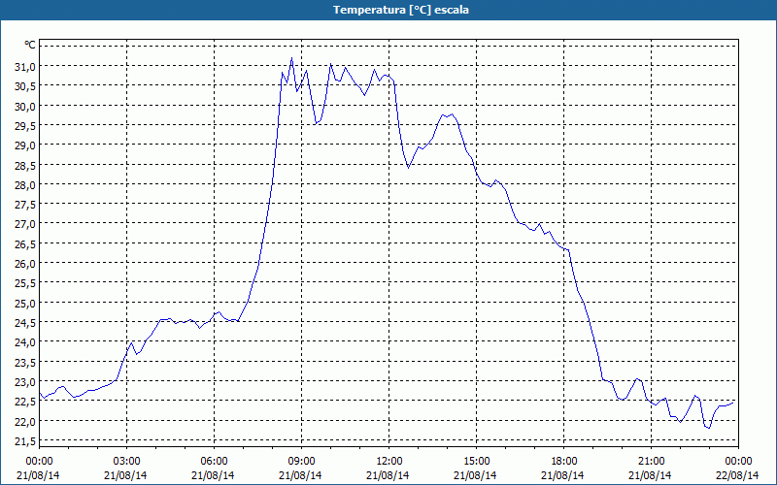
Task: Click the 27,0 temperature axis value
Action: tap(26, 223)
